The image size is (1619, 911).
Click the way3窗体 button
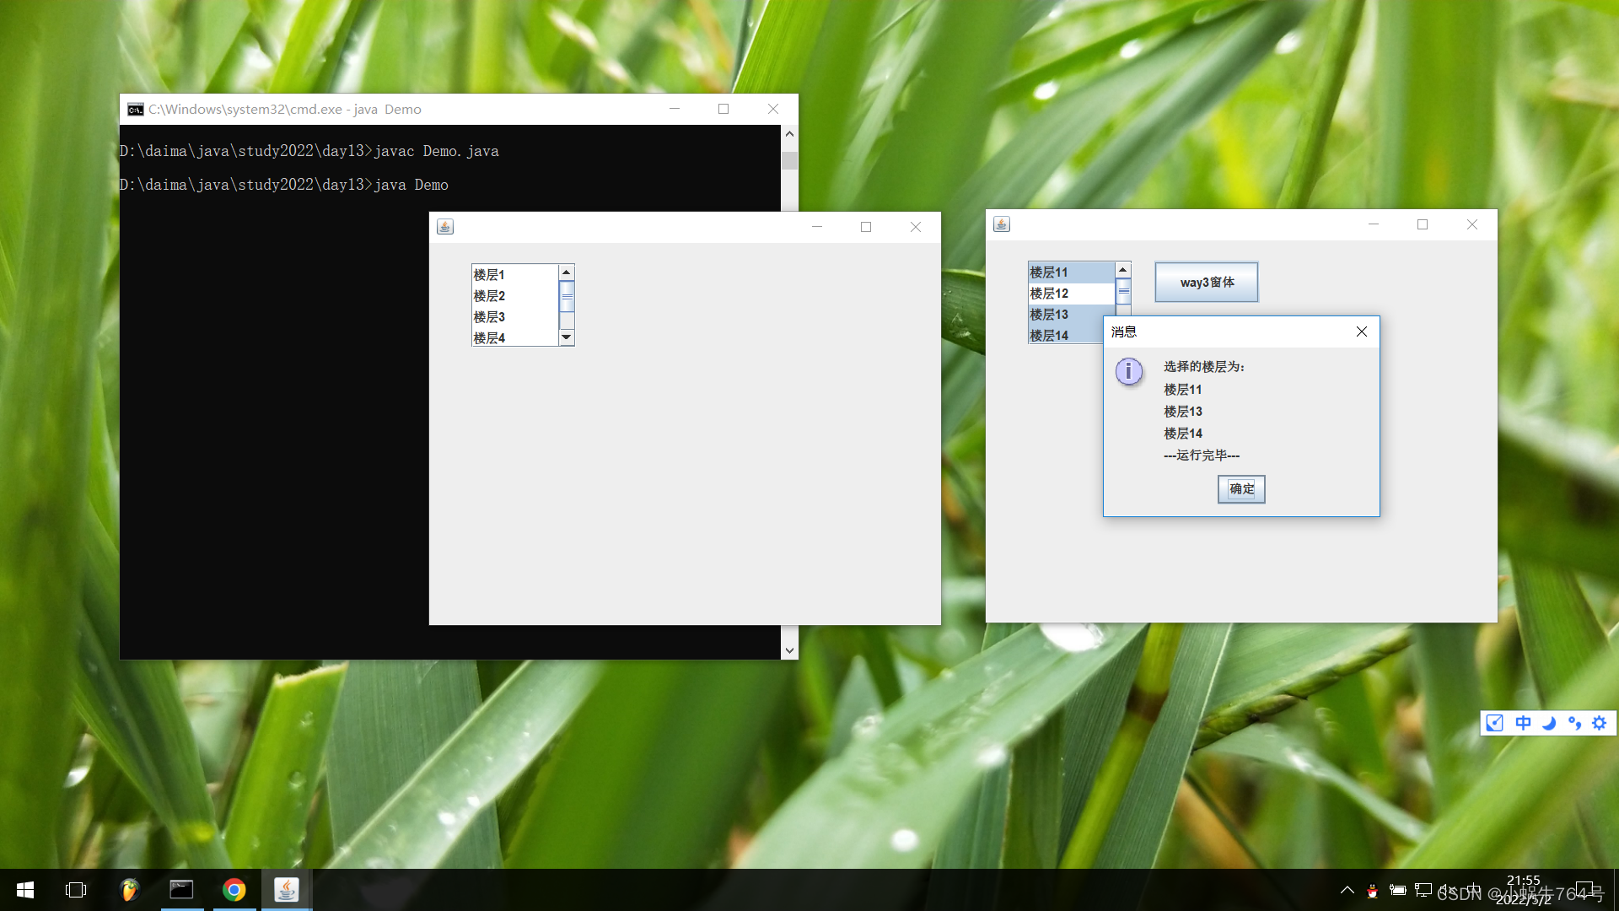(1207, 283)
